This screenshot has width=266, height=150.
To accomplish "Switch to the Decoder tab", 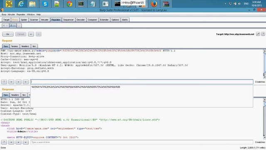I will coord(81,20).
